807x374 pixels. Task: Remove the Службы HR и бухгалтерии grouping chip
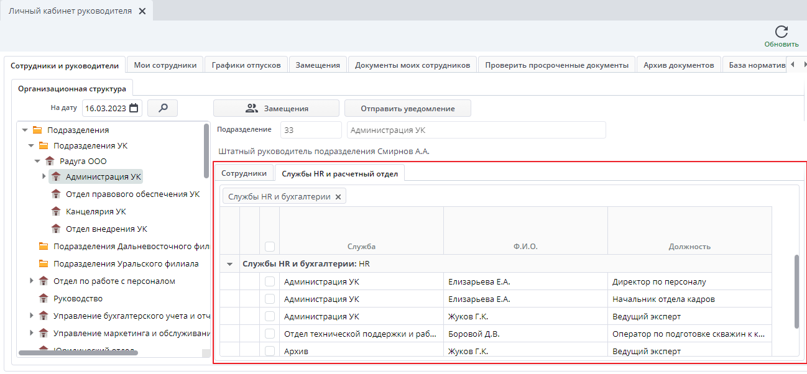click(x=338, y=196)
